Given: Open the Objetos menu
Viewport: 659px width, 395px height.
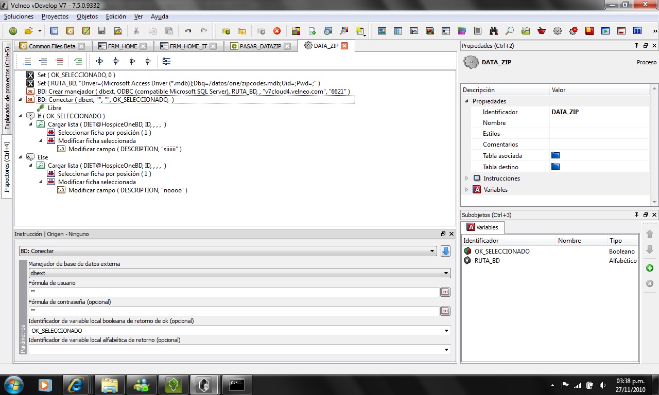Looking at the screenshot, I should (x=87, y=16).
